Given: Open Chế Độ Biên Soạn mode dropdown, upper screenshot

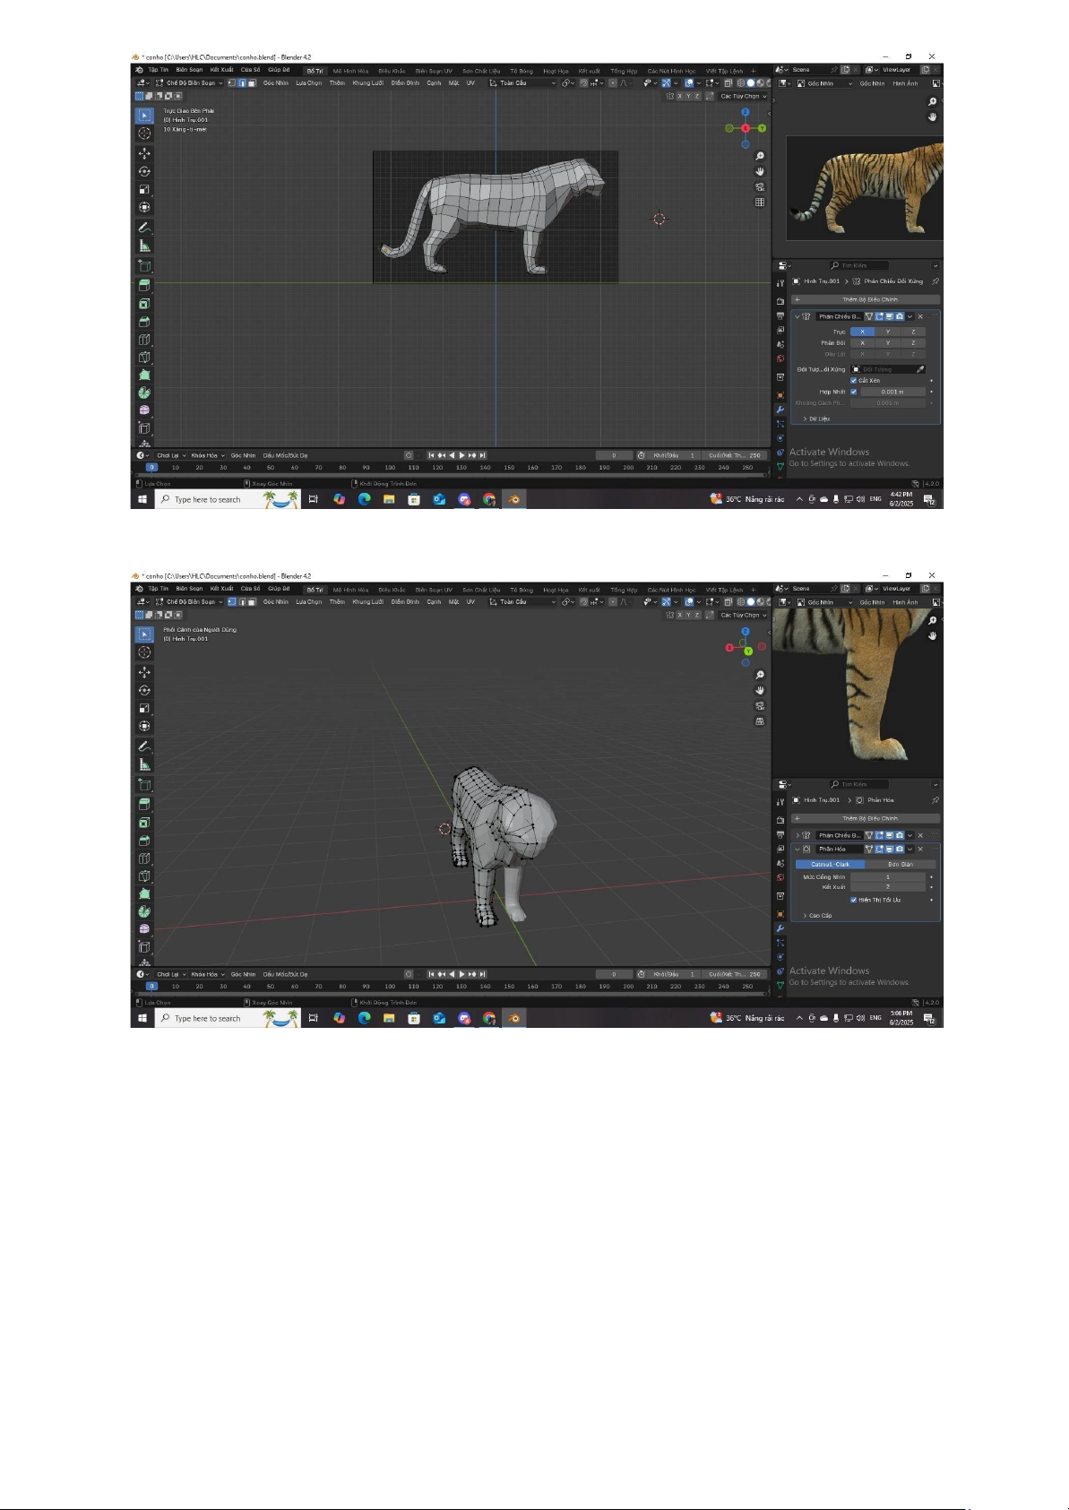Looking at the screenshot, I should click(189, 83).
